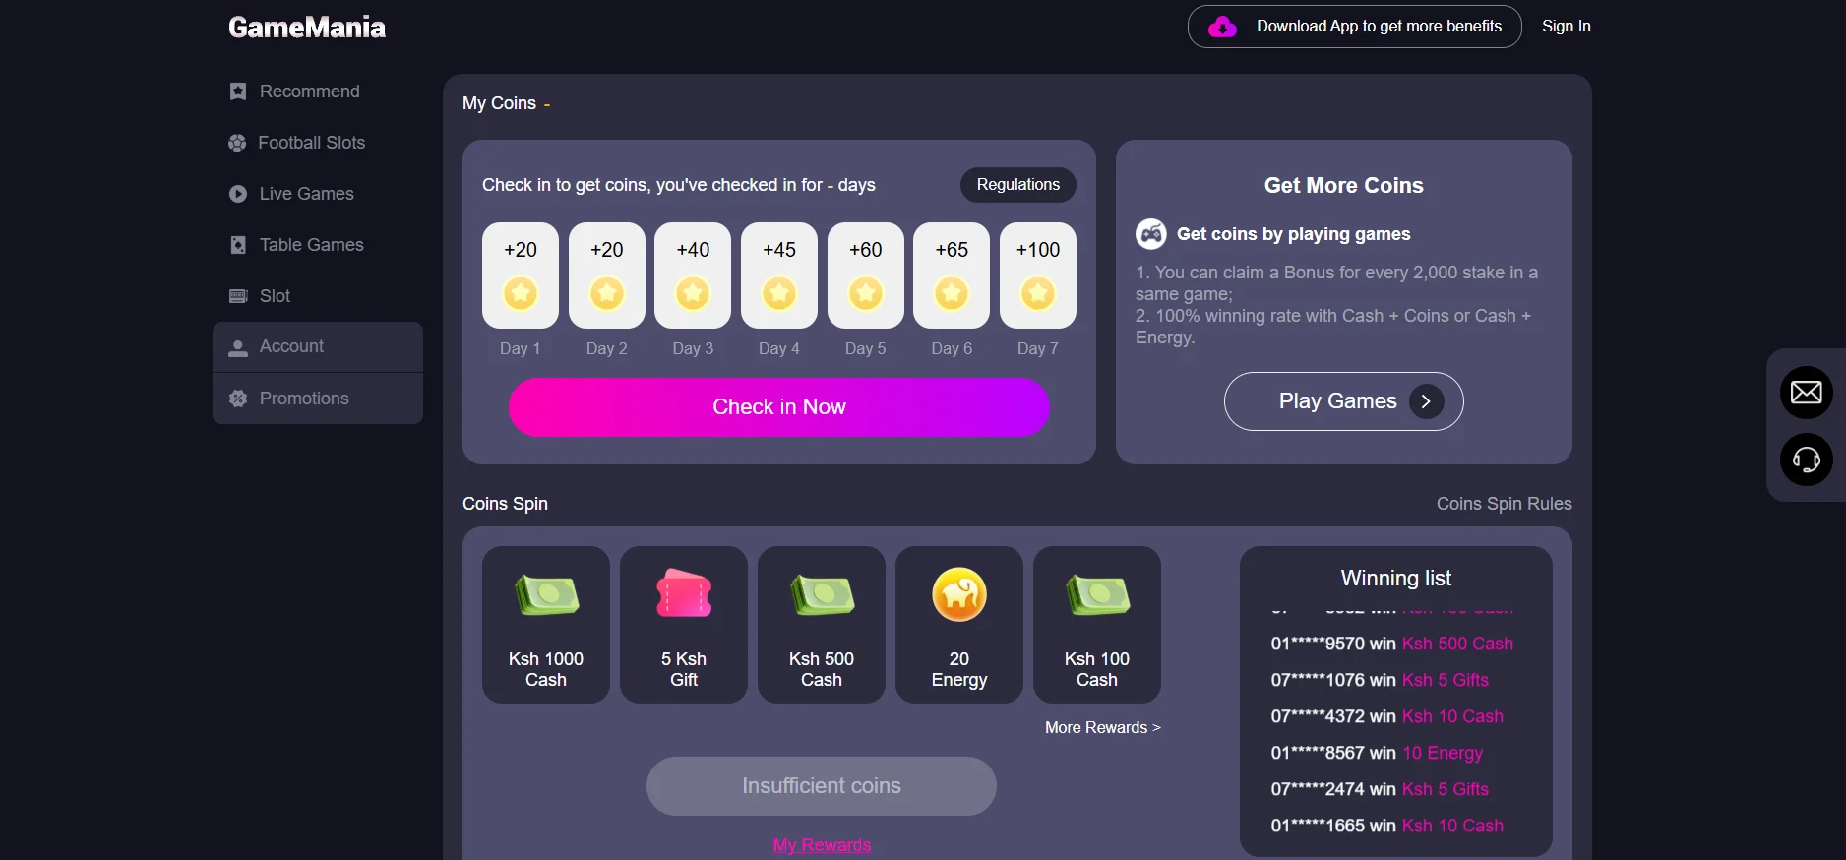Open Coins Spin Rules
The height and width of the screenshot is (860, 1846).
[x=1505, y=504]
